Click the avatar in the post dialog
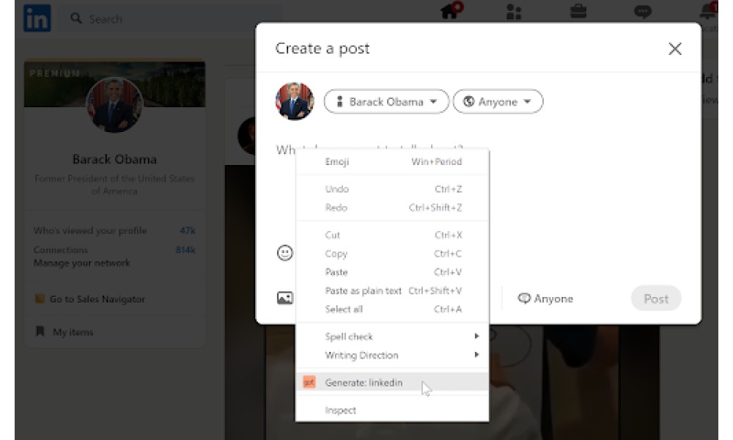Screen dimensions: 733x440 coord(295,101)
